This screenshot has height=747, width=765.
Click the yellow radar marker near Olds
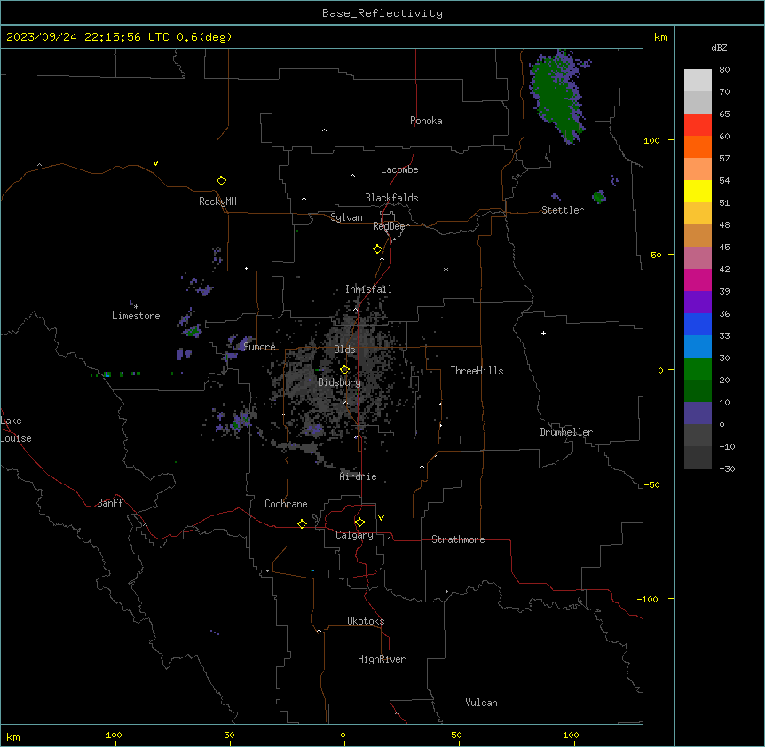click(344, 370)
